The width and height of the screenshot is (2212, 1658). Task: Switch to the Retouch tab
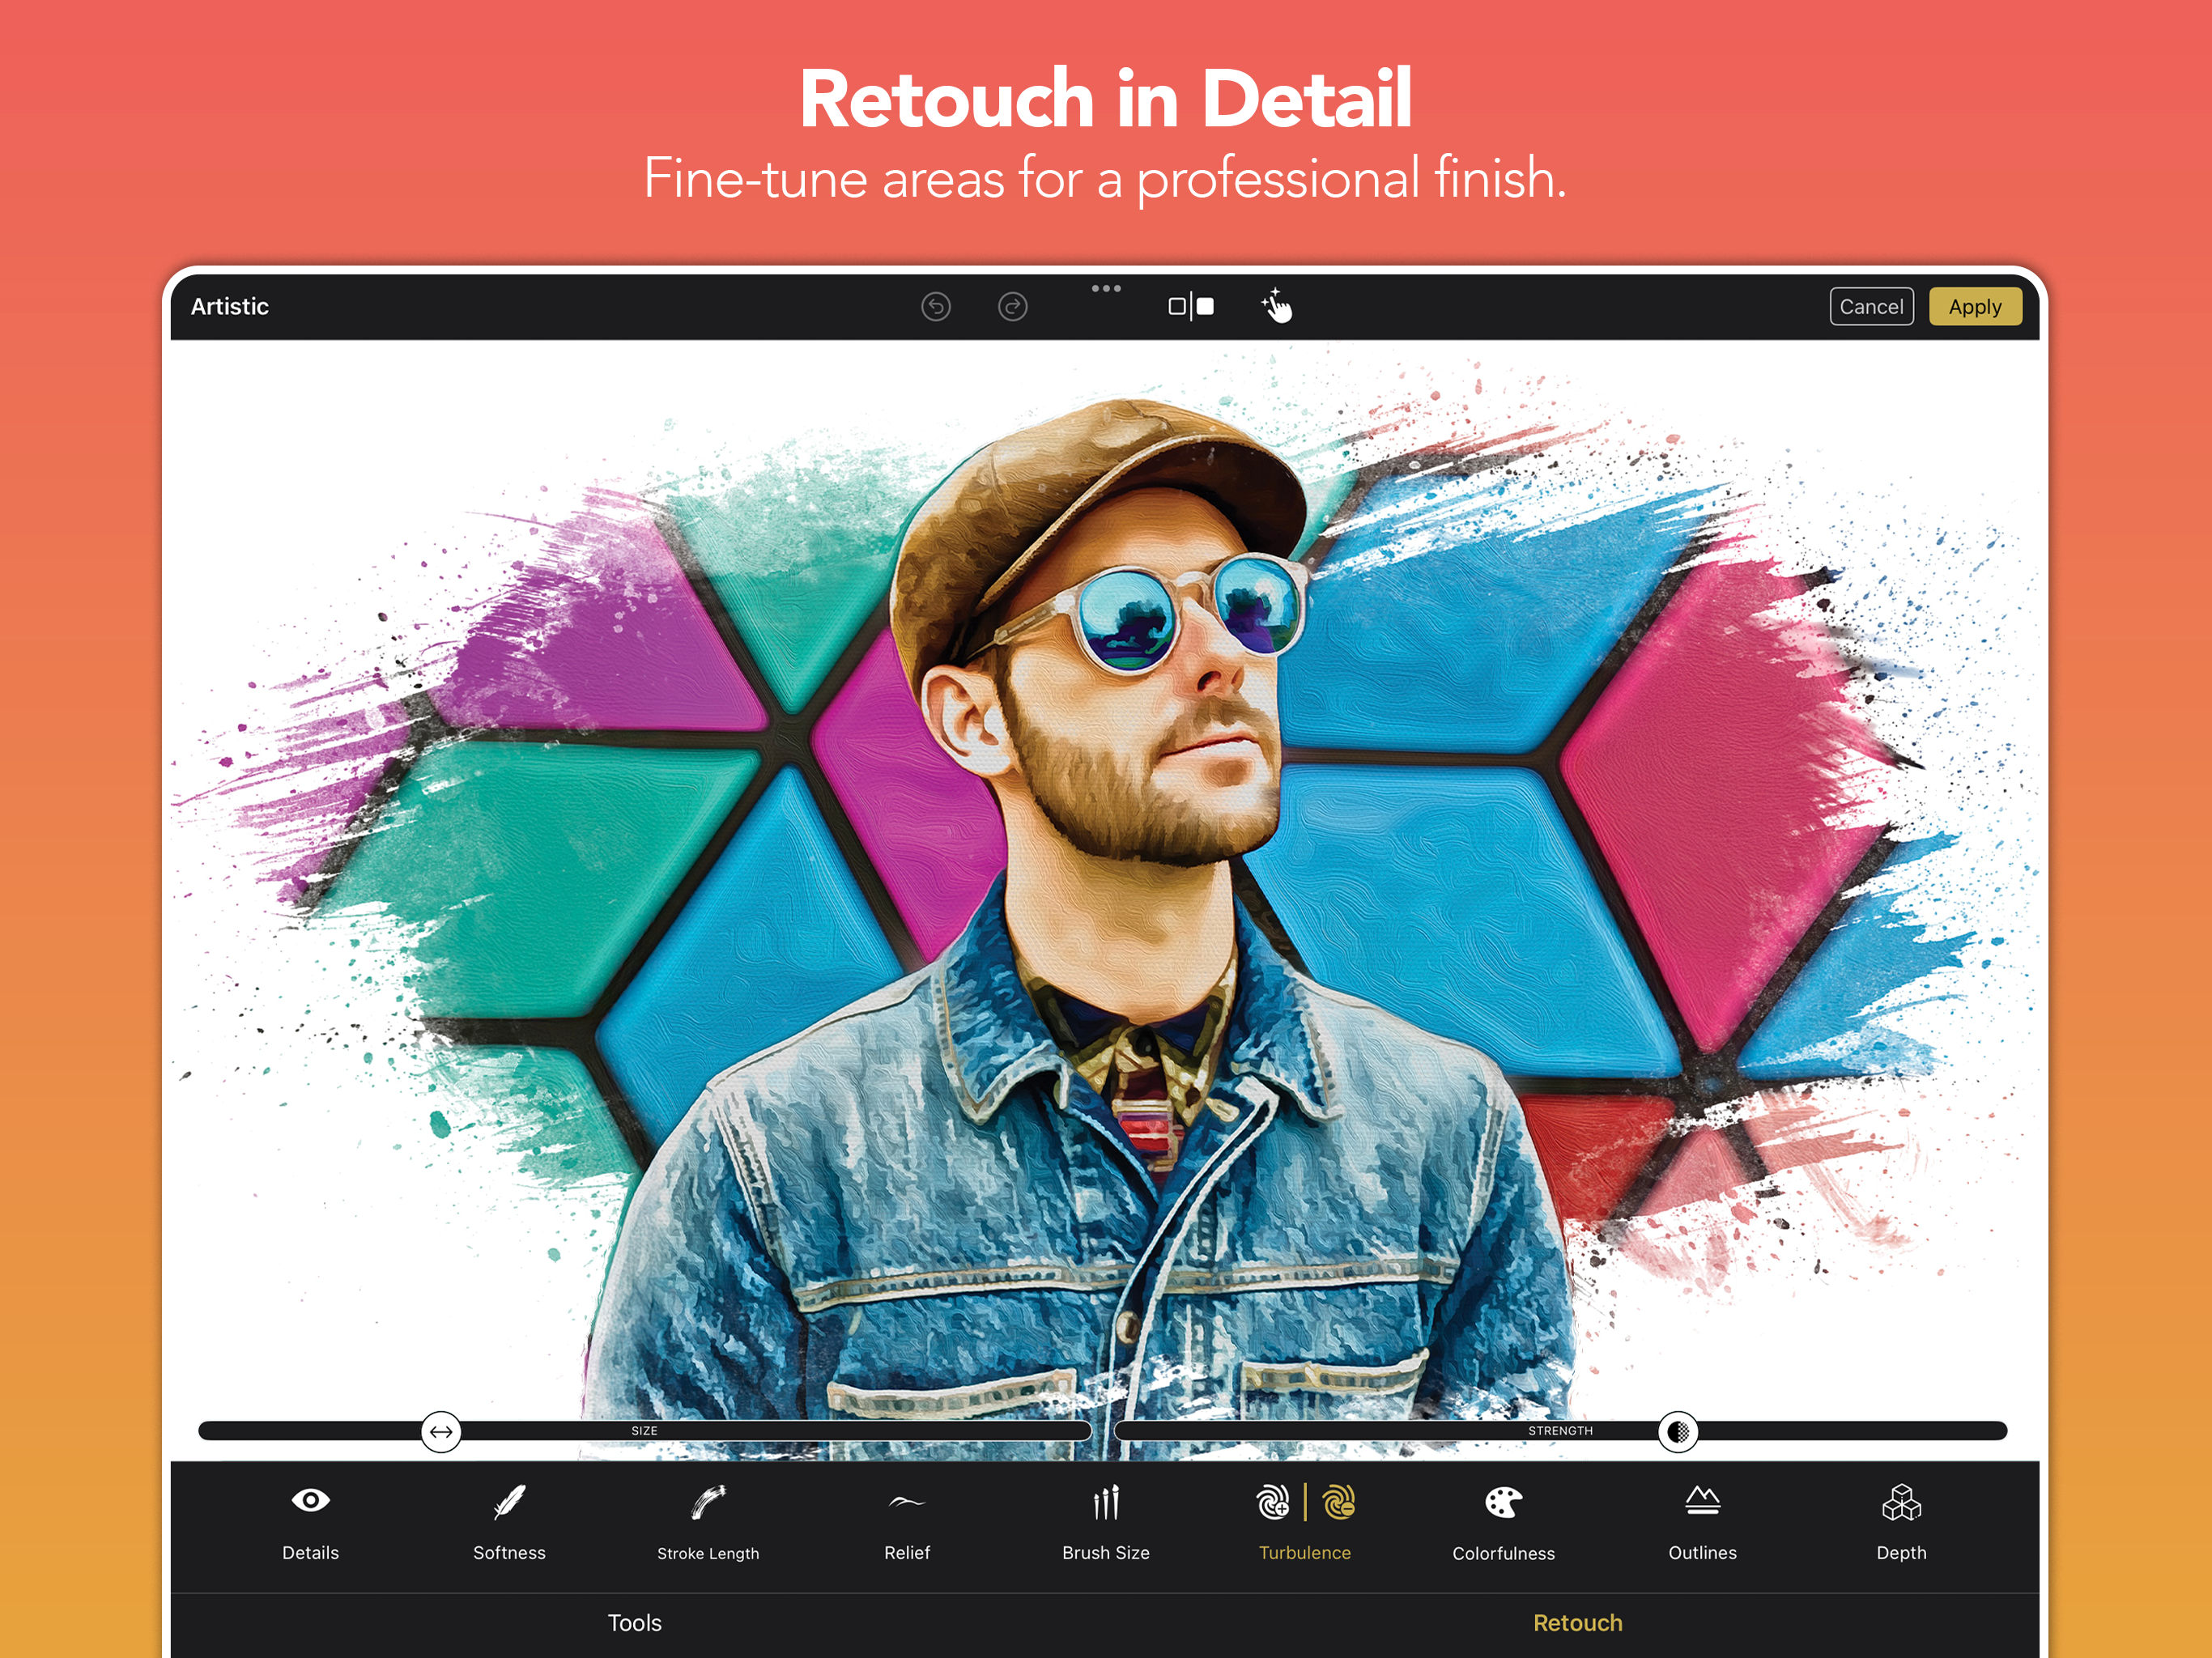(1577, 1623)
